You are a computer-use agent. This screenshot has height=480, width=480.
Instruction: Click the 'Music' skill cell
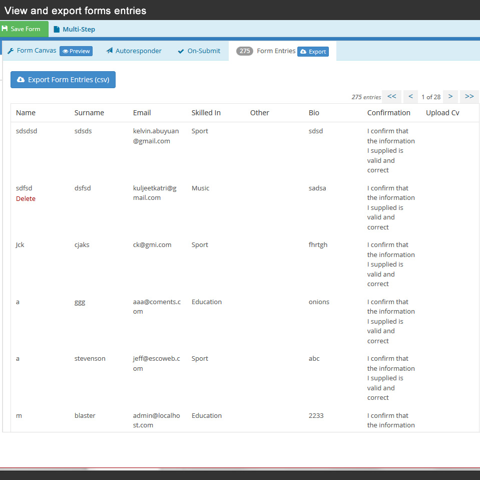point(201,188)
